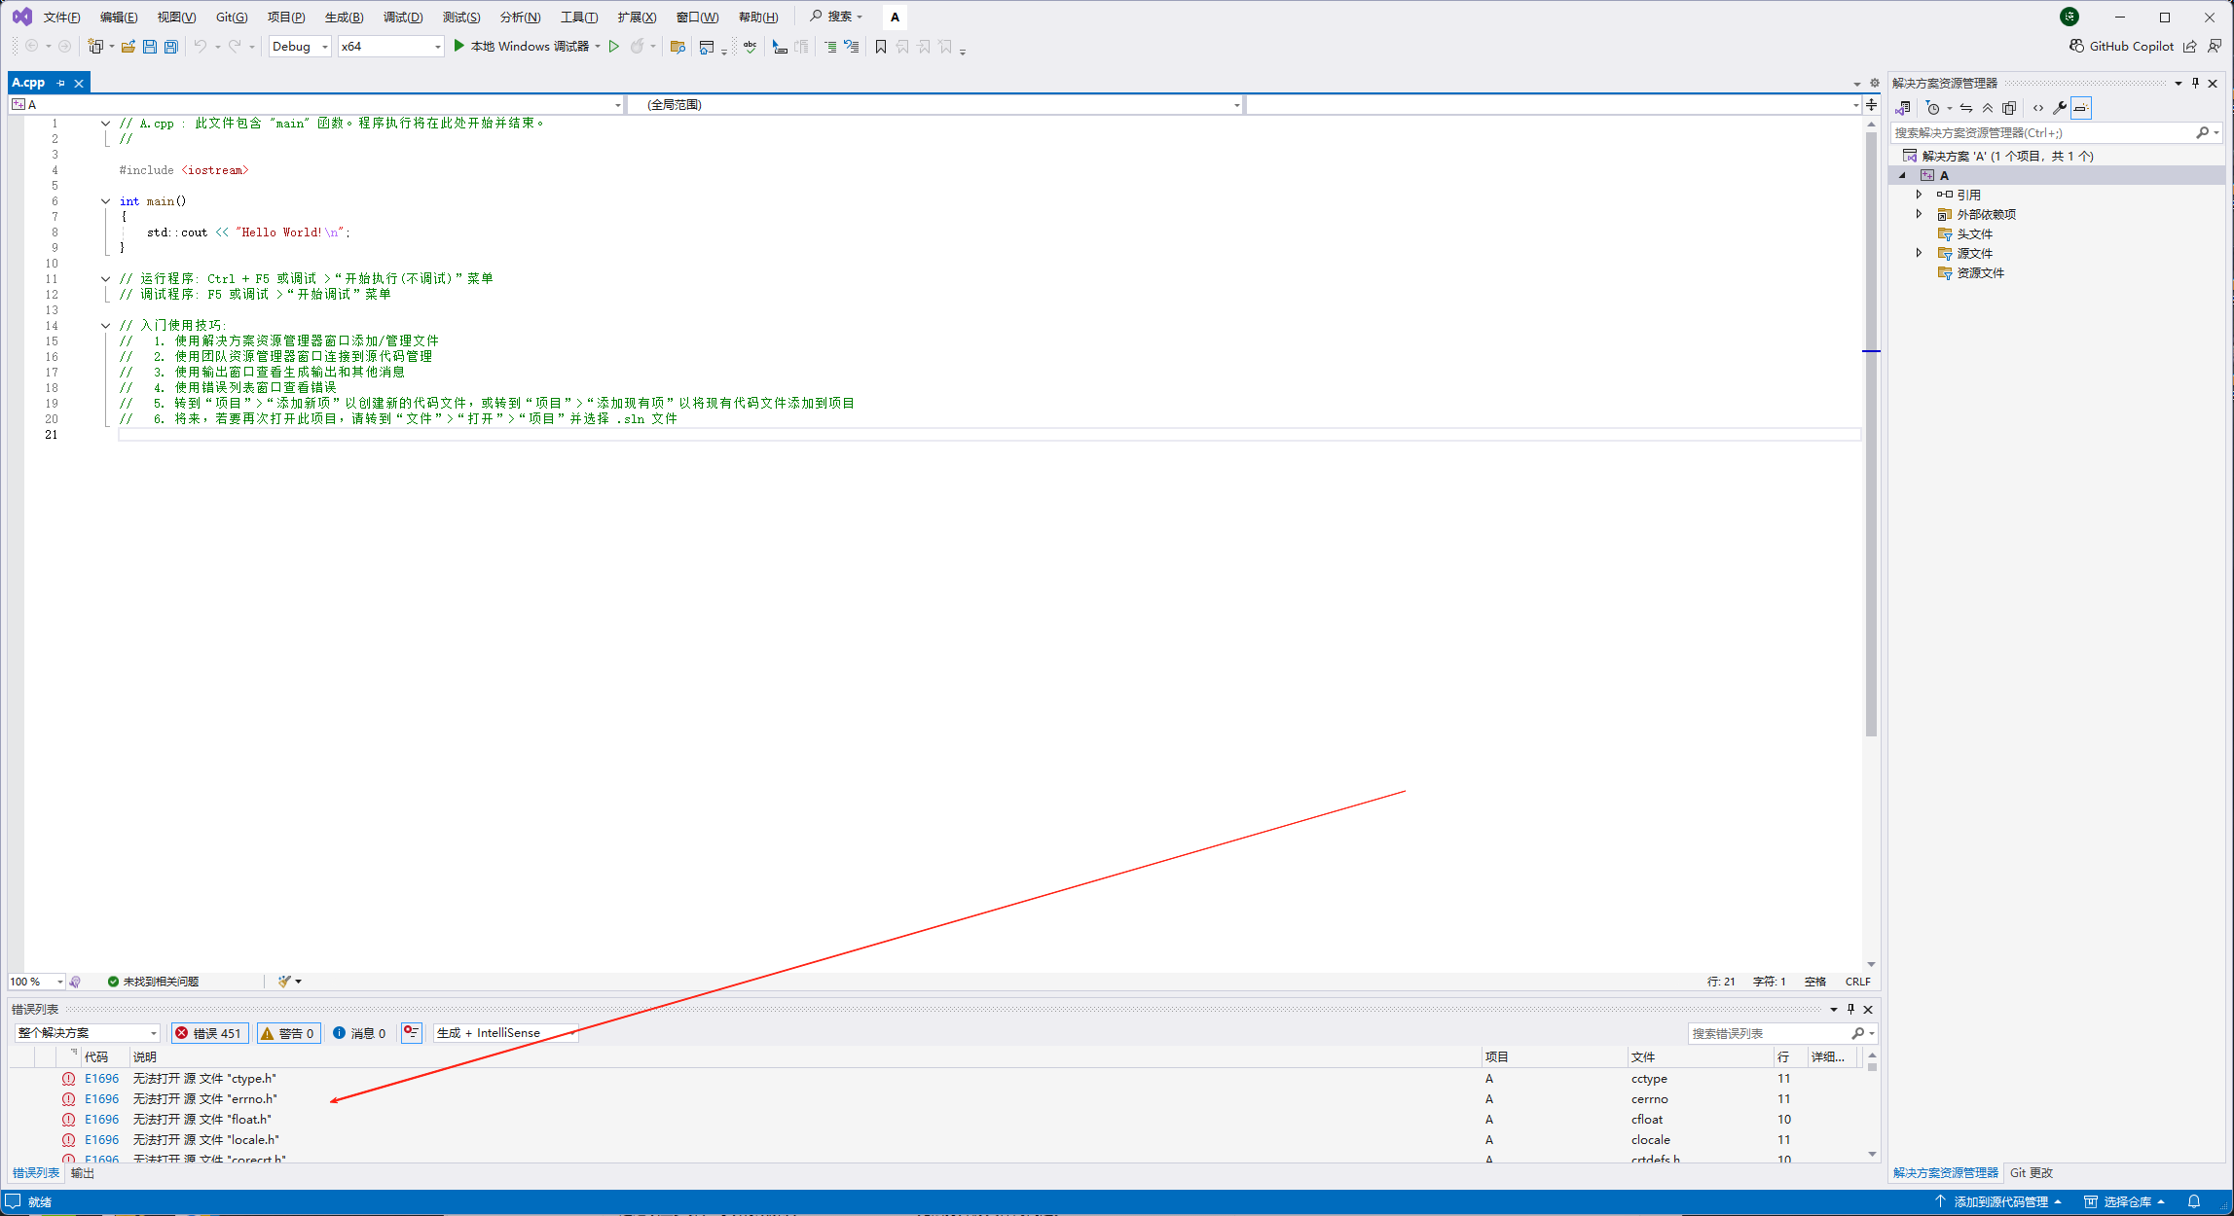The height and width of the screenshot is (1216, 2234).
Task: Toggle the 错误 451 errors filter
Action: (209, 1033)
